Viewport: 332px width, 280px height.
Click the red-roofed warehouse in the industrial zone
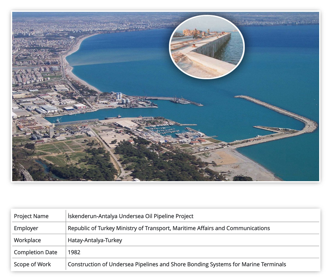[x=80, y=106]
